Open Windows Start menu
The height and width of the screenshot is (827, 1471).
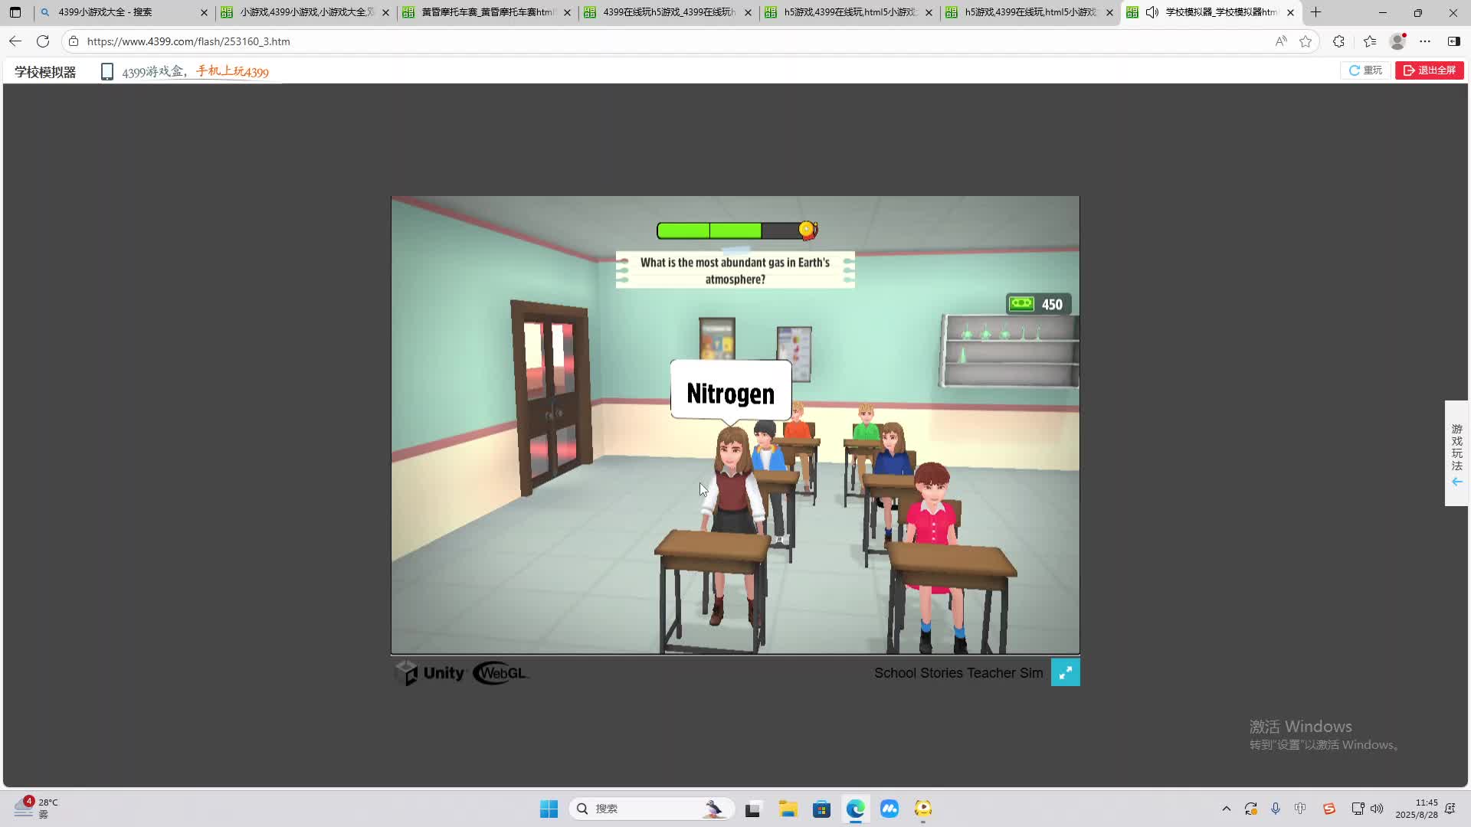coord(549,809)
